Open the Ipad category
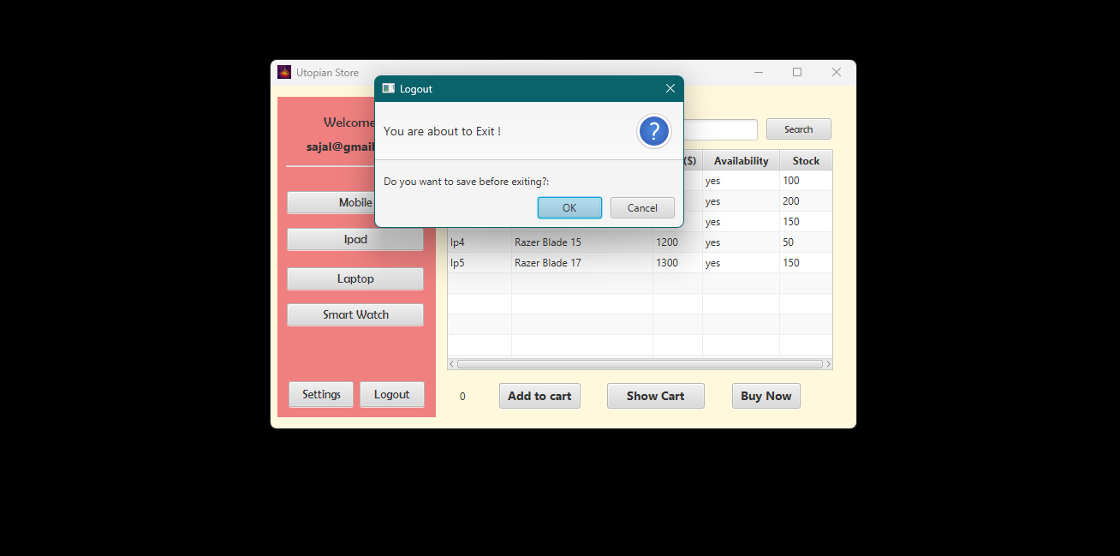Image resolution: width=1120 pixels, height=556 pixels. coord(355,239)
